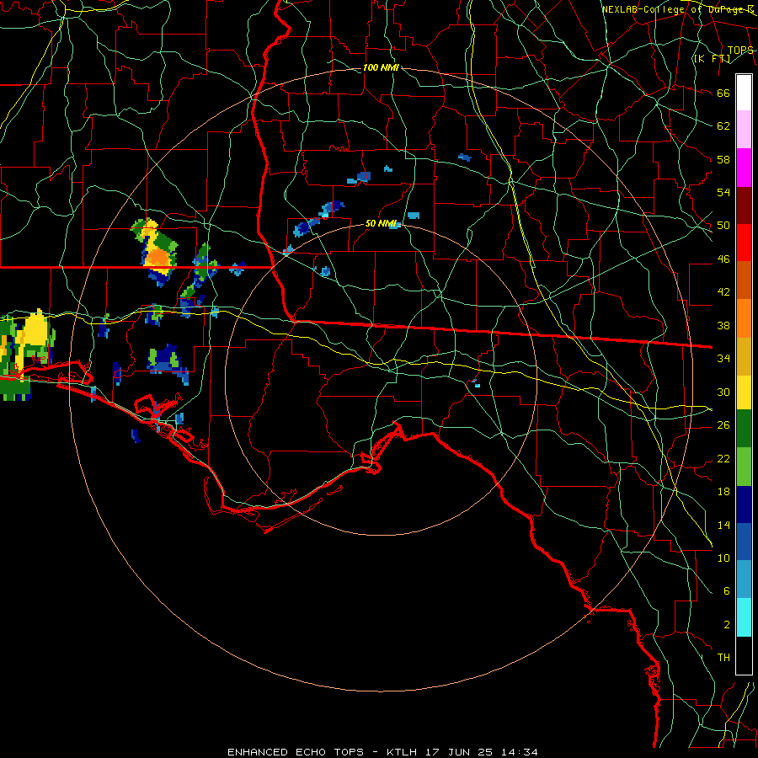The height and width of the screenshot is (758, 758).
Task: Click the gold swatch between 34 and 38
Action: point(744,355)
